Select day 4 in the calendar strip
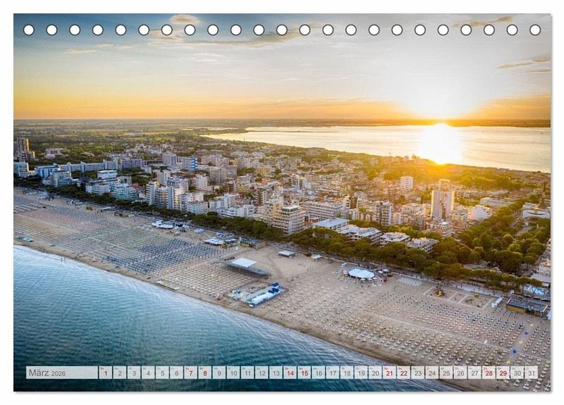Image resolution: width=564 pixels, height=405 pixels. pyautogui.click(x=148, y=373)
